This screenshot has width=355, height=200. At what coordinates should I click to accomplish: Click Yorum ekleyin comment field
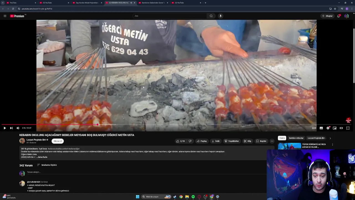(147, 172)
